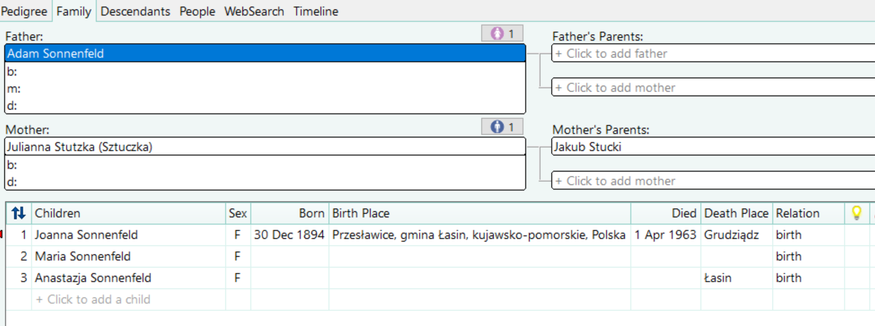
Task: Switch to the Pedigree tab
Action: pos(25,11)
